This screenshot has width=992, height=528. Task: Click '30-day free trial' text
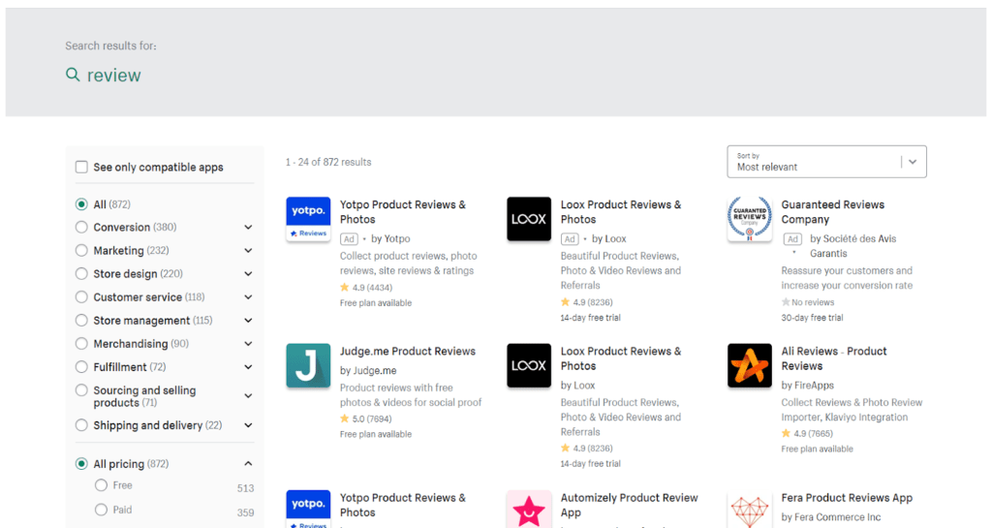812,318
